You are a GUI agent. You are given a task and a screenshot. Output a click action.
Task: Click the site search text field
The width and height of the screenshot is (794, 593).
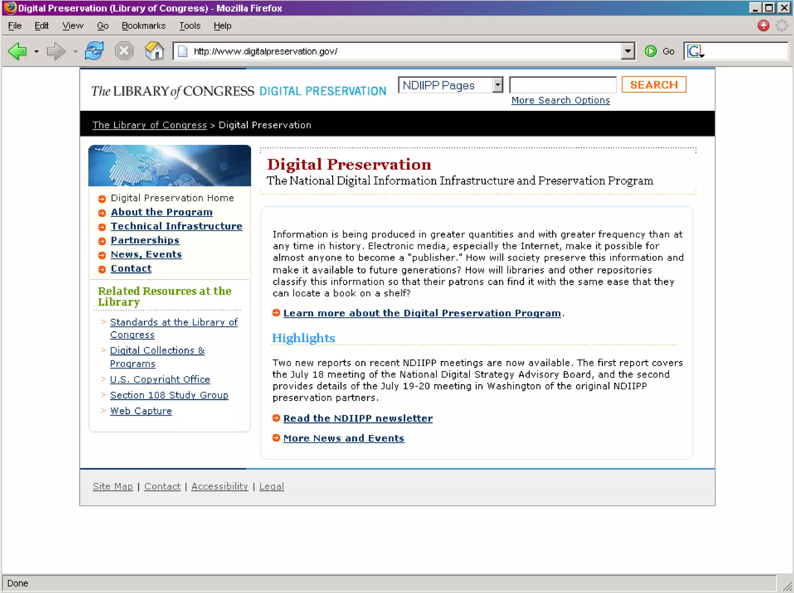563,85
